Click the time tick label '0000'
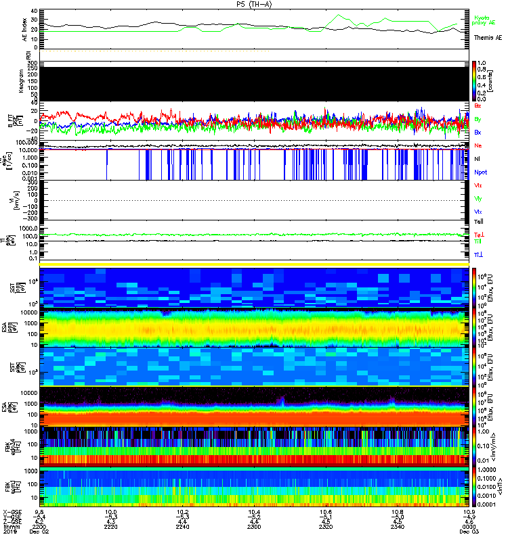The height and width of the screenshot is (541, 508). coord(469,527)
